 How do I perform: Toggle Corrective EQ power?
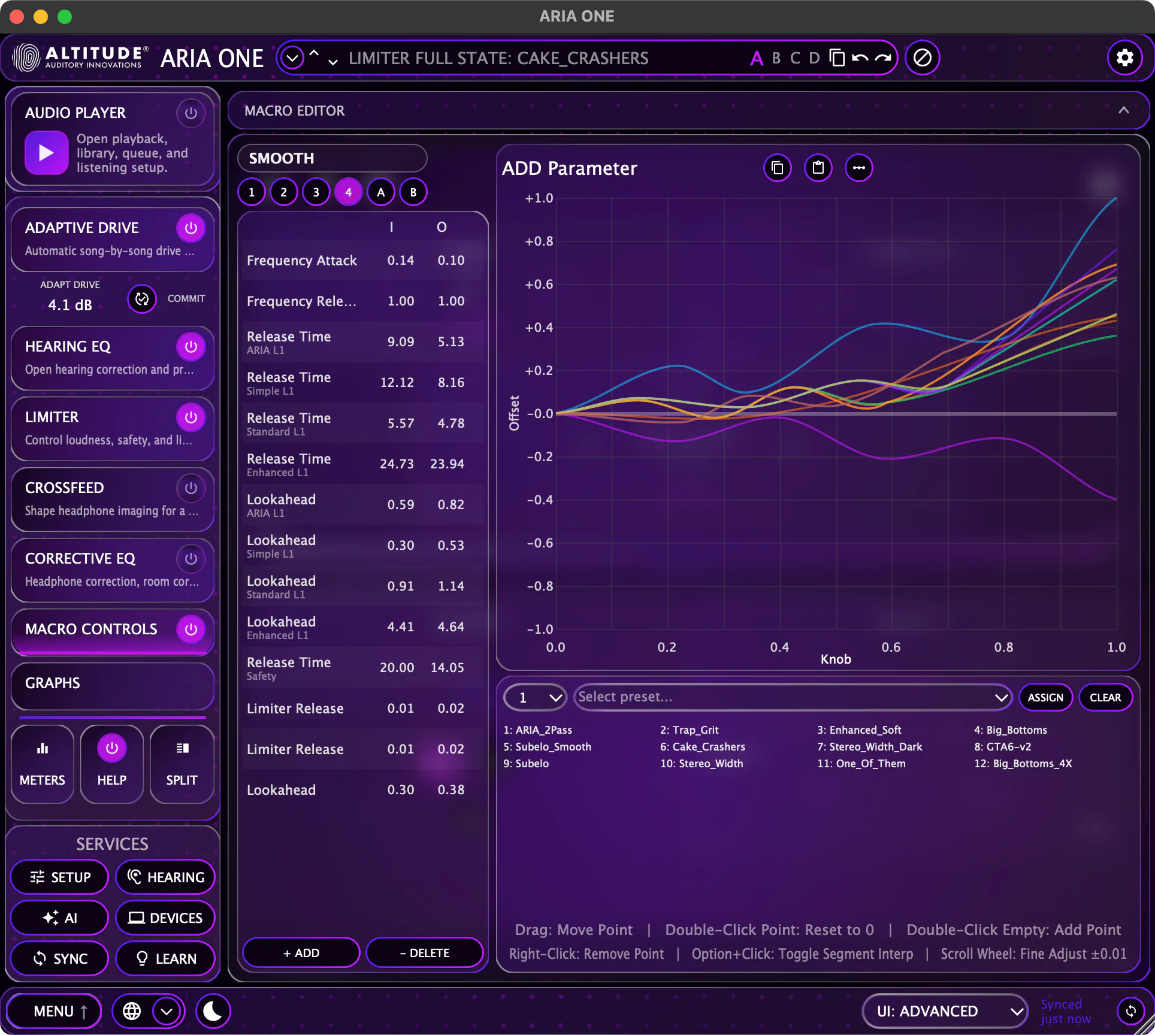click(x=191, y=558)
